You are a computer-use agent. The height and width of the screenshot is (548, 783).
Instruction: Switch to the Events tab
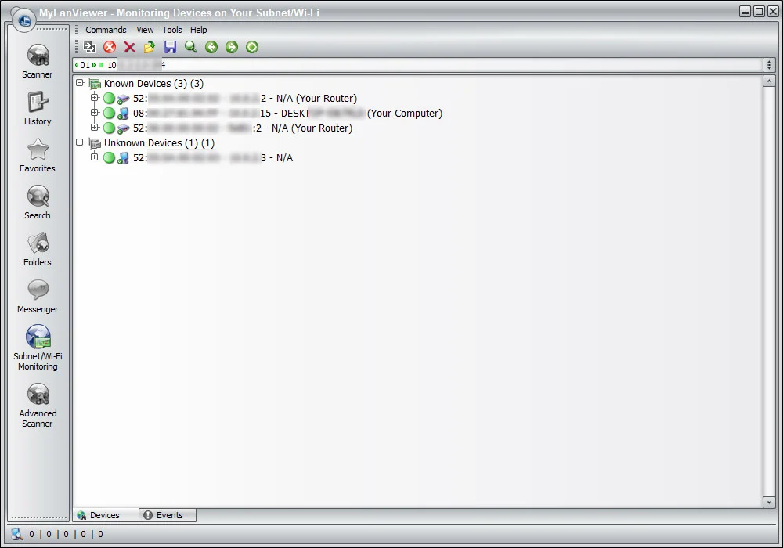(x=166, y=514)
